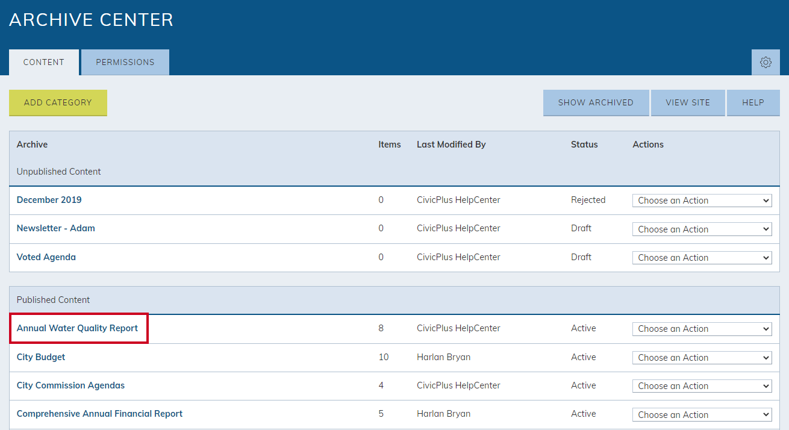The image size is (789, 430).
Task: Select the Content tab
Action: point(44,62)
